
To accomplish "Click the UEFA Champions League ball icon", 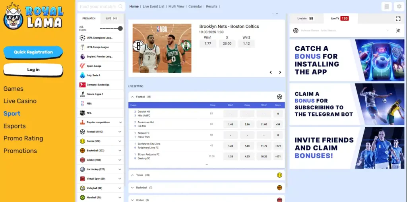I will (x=82, y=38).
